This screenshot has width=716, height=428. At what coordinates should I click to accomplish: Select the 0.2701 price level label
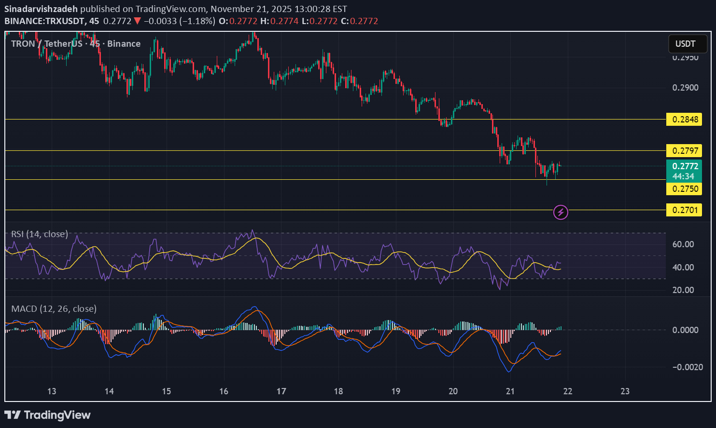pyautogui.click(x=684, y=210)
